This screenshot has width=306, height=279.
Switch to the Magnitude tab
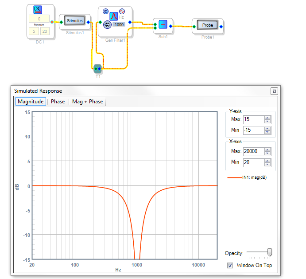pos(31,102)
